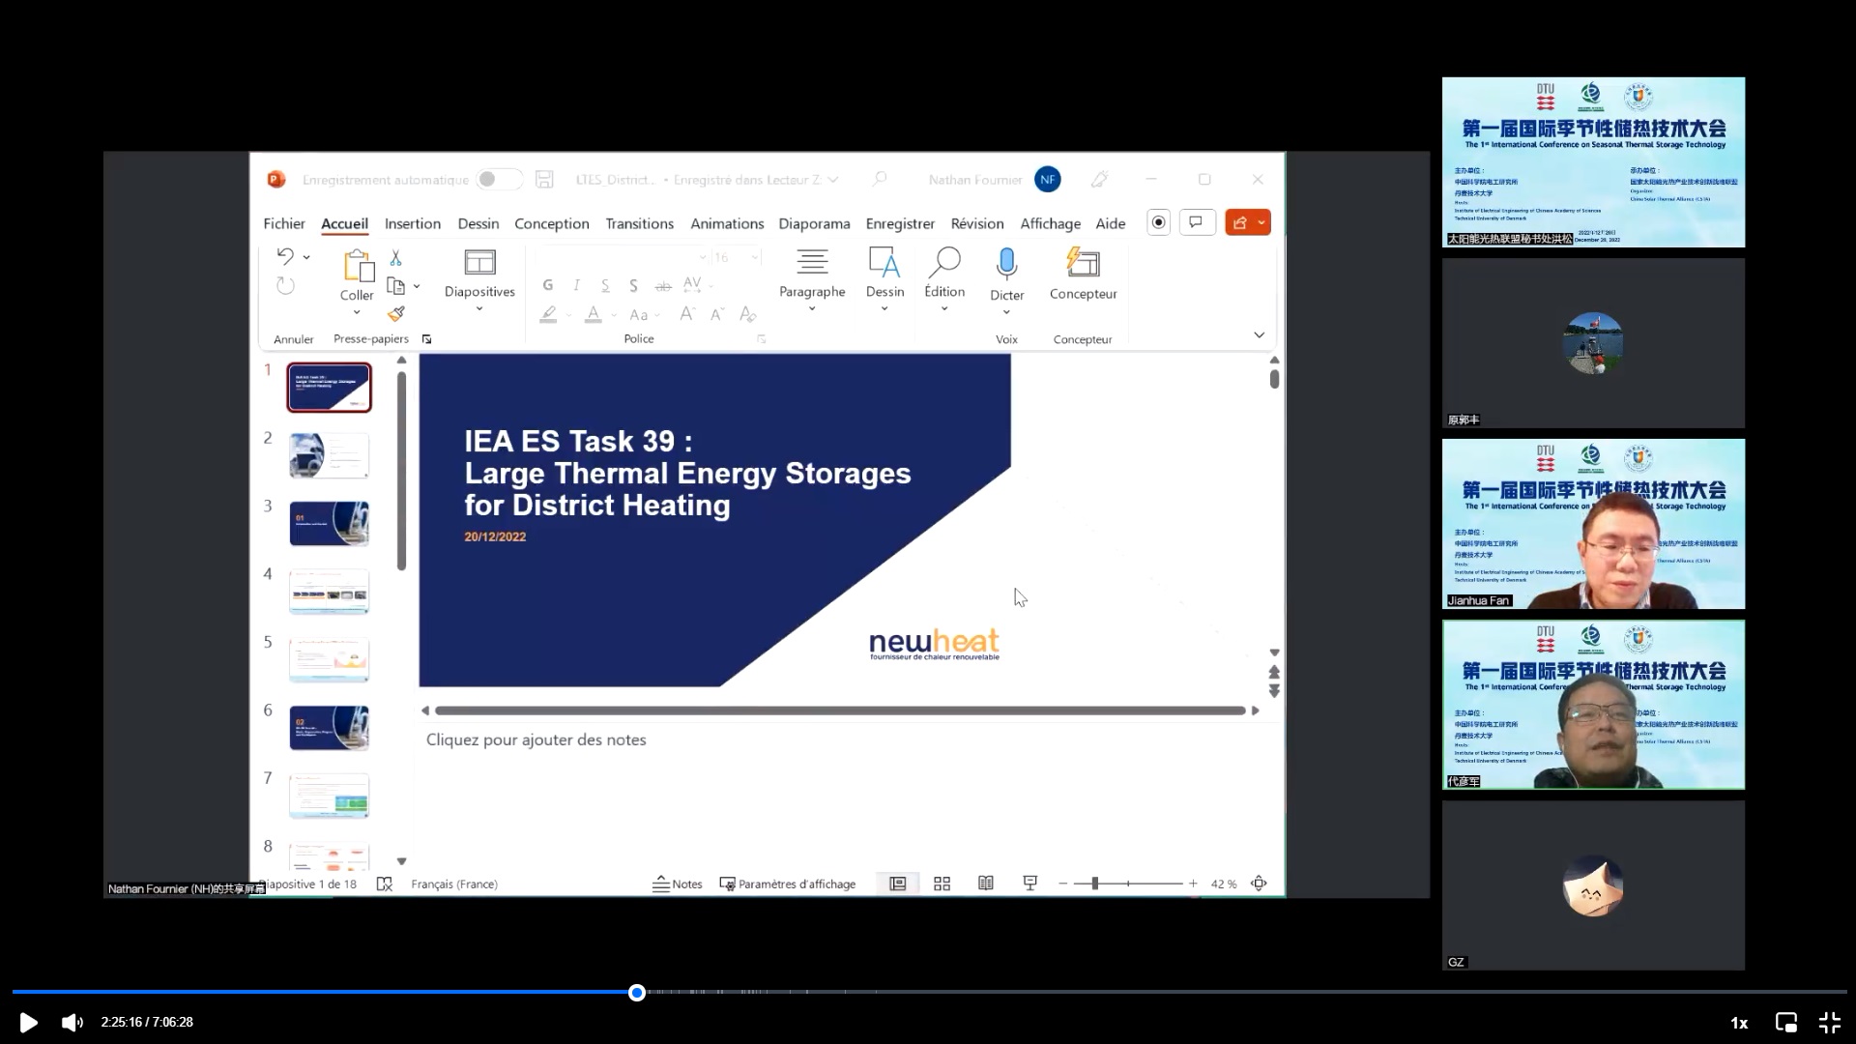Switch to the Transitions tab
Viewport: 1856px width, 1044px height.
(x=639, y=223)
